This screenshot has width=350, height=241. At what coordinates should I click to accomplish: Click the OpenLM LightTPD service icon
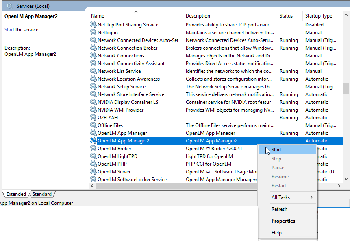pos(93,156)
